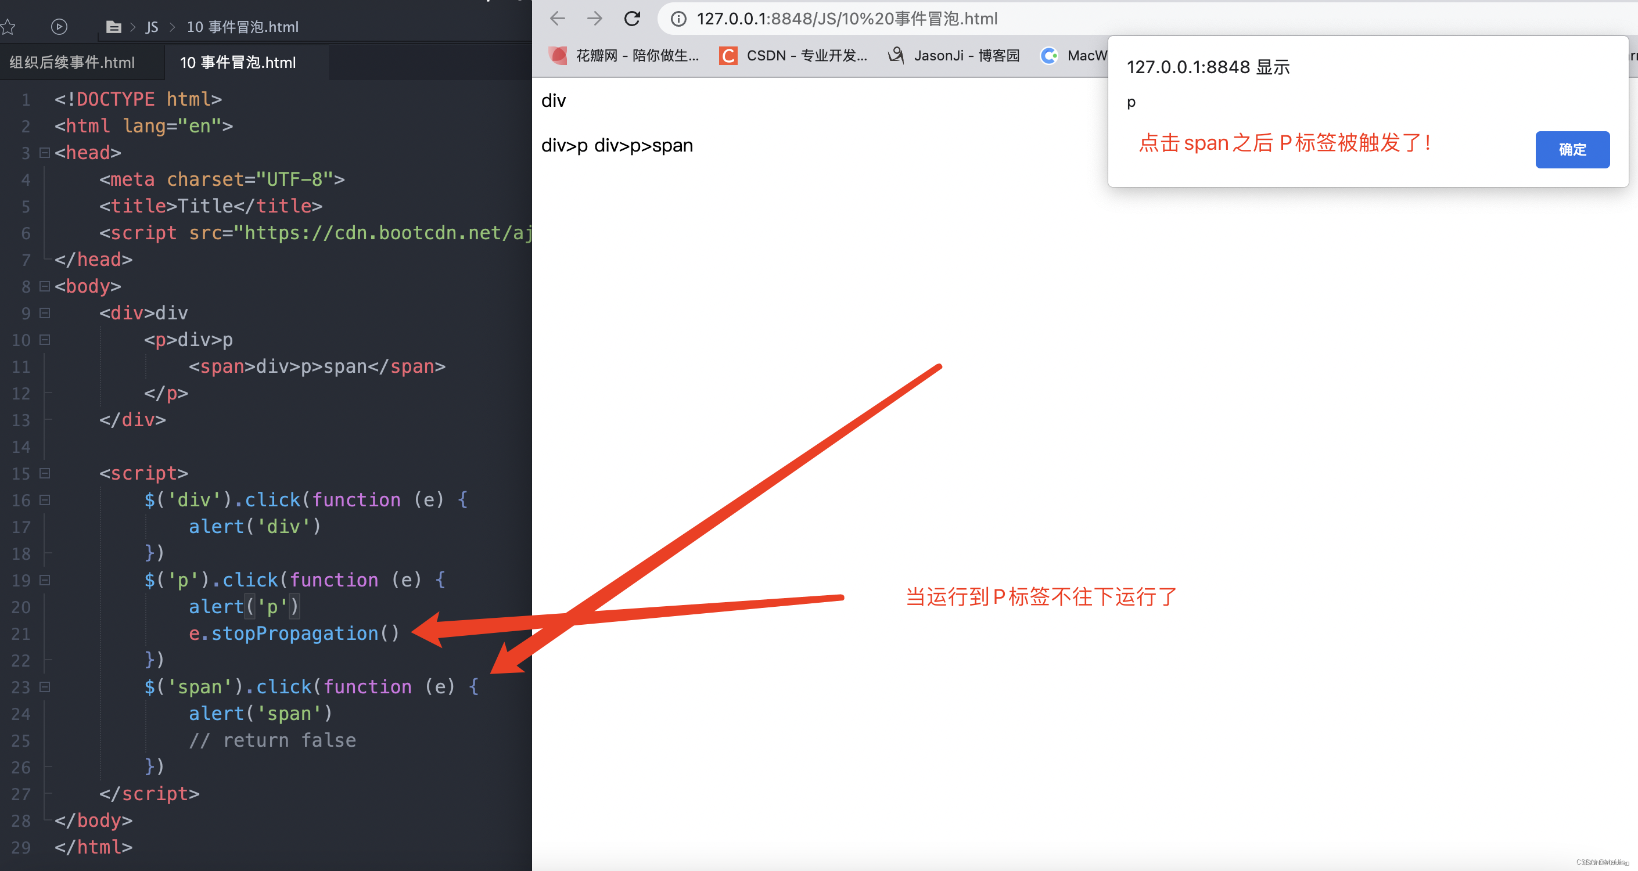
Task: Collapse the span click function fold line 23
Action: tap(45, 686)
